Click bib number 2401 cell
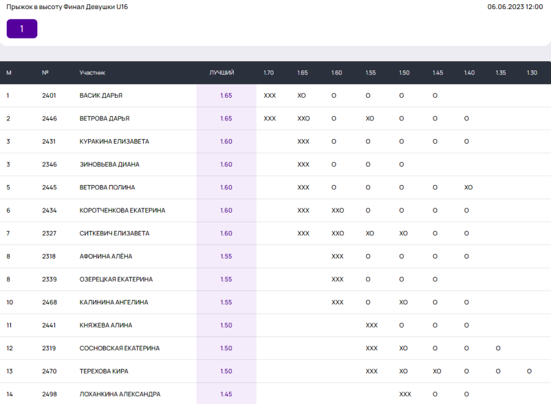The height and width of the screenshot is (404, 551). click(x=49, y=95)
